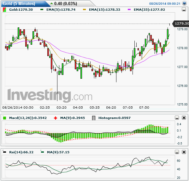Viewport: 189px width, 181px height.
Task: Click the 08/26/2014 09:00:21 timestamp link
Action: (165, 3)
